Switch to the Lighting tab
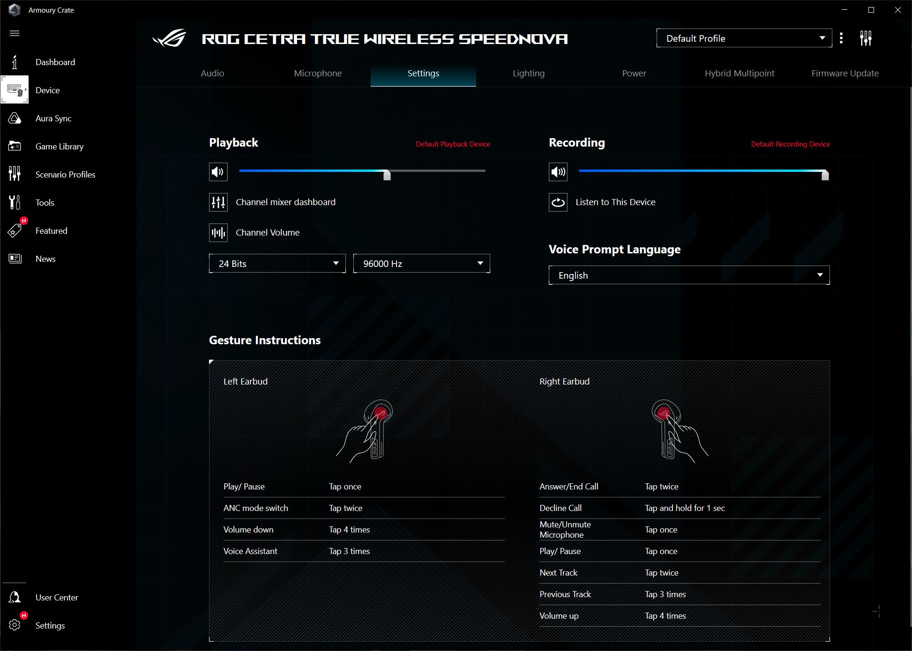This screenshot has width=912, height=651. (529, 74)
